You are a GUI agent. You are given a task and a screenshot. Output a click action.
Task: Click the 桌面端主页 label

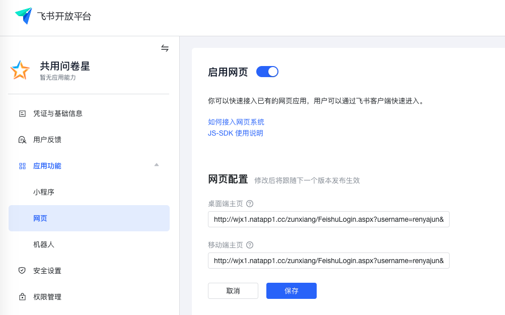click(226, 204)
